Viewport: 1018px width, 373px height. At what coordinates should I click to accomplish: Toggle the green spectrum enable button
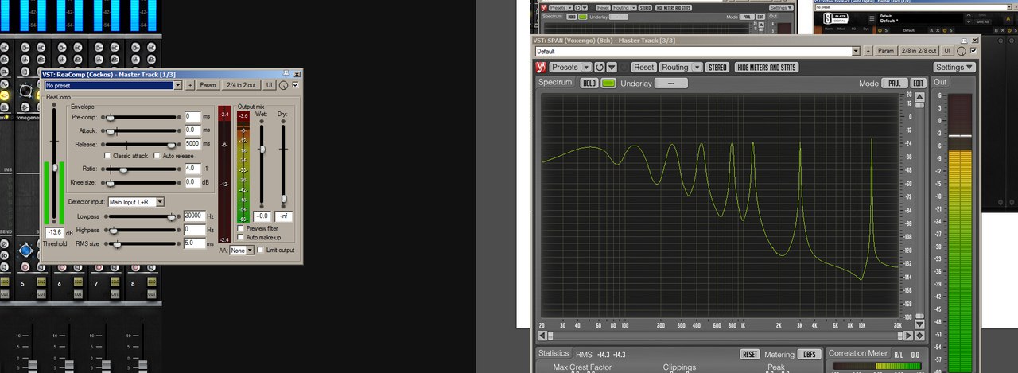click(608, 84)
